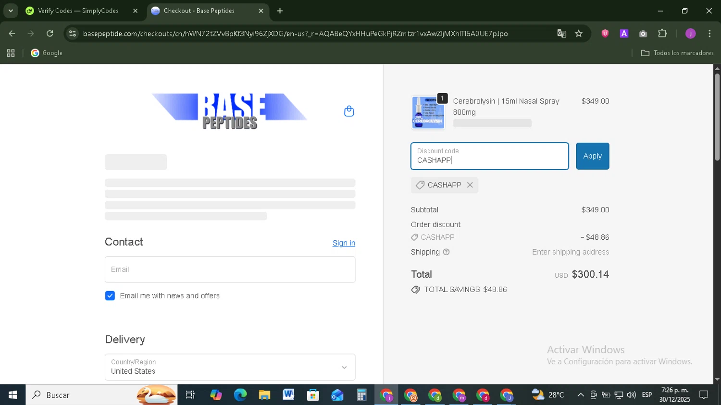The image size is (721, 405).
Task: Click the Subtotal $349.00 value
Action: point(595,210)
